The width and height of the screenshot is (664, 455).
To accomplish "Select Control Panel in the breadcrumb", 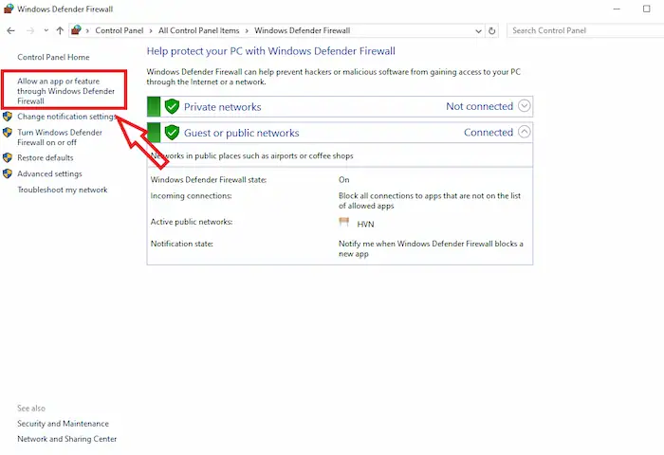I will coord(119,30).
